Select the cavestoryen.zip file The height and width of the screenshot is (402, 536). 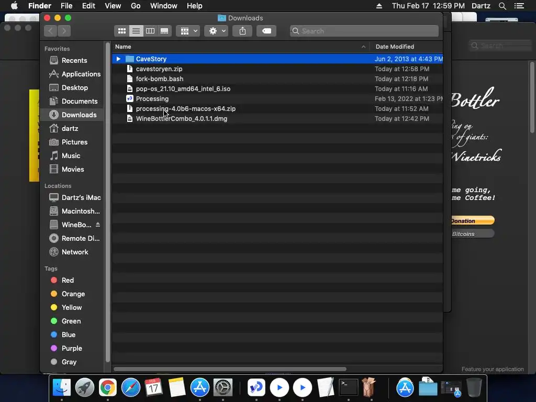pyautogui.click(x=277, y=69)
